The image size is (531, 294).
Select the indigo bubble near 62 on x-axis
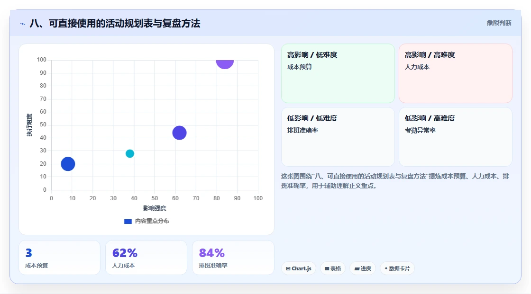180,133
